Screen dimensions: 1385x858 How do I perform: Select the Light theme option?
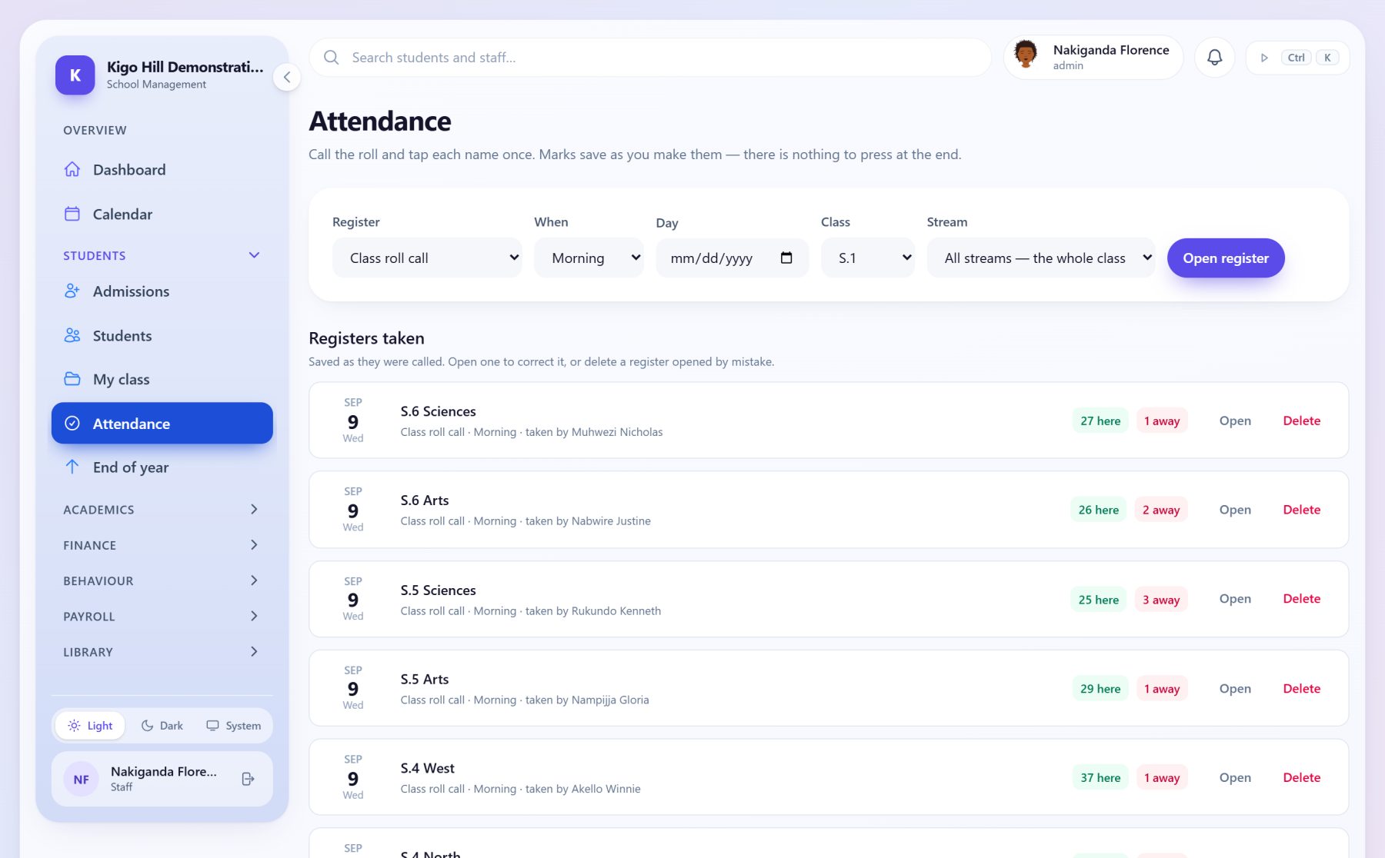pyautogui.click(x=90, y=726)
